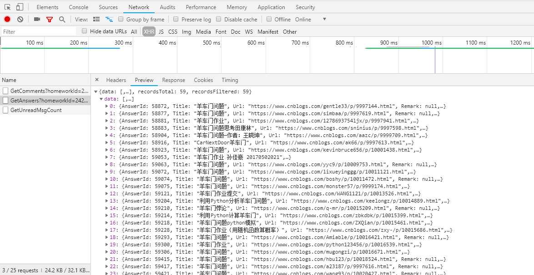Filter requests by CSS type
The width and height of the screenshot is (534, 275).
pos(173,32)
